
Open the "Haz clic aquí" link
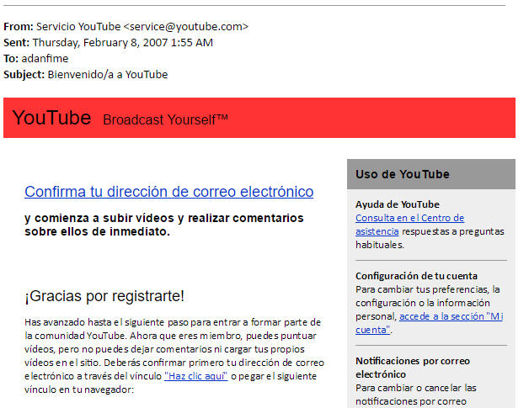[195, 376]
